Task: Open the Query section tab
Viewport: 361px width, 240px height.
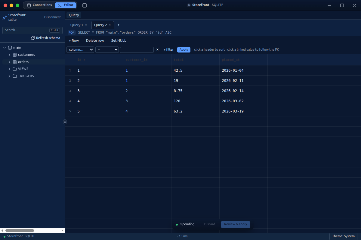Action: pos(74,15)
